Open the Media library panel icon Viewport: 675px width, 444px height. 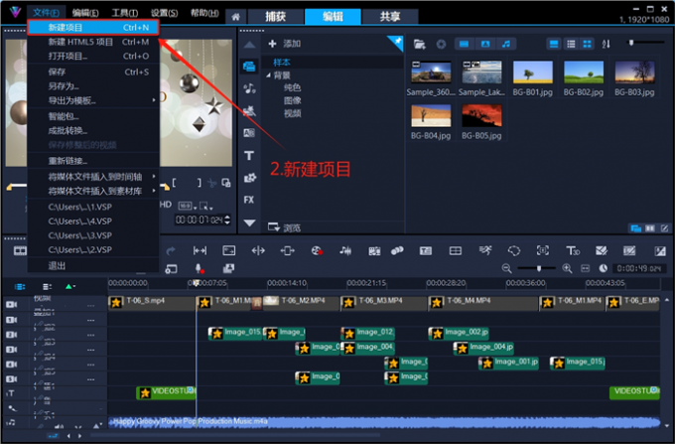[x=248, y=66]
